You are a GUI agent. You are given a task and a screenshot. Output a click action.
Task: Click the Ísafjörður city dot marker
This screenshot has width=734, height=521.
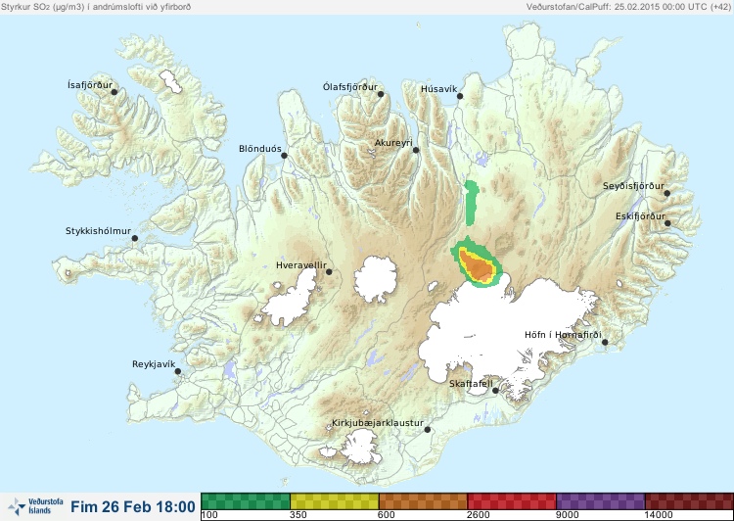coord(114,92)
